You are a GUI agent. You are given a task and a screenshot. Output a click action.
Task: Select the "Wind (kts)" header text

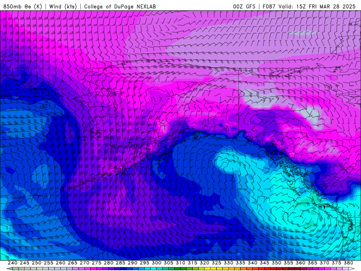[x=63, y=6]
